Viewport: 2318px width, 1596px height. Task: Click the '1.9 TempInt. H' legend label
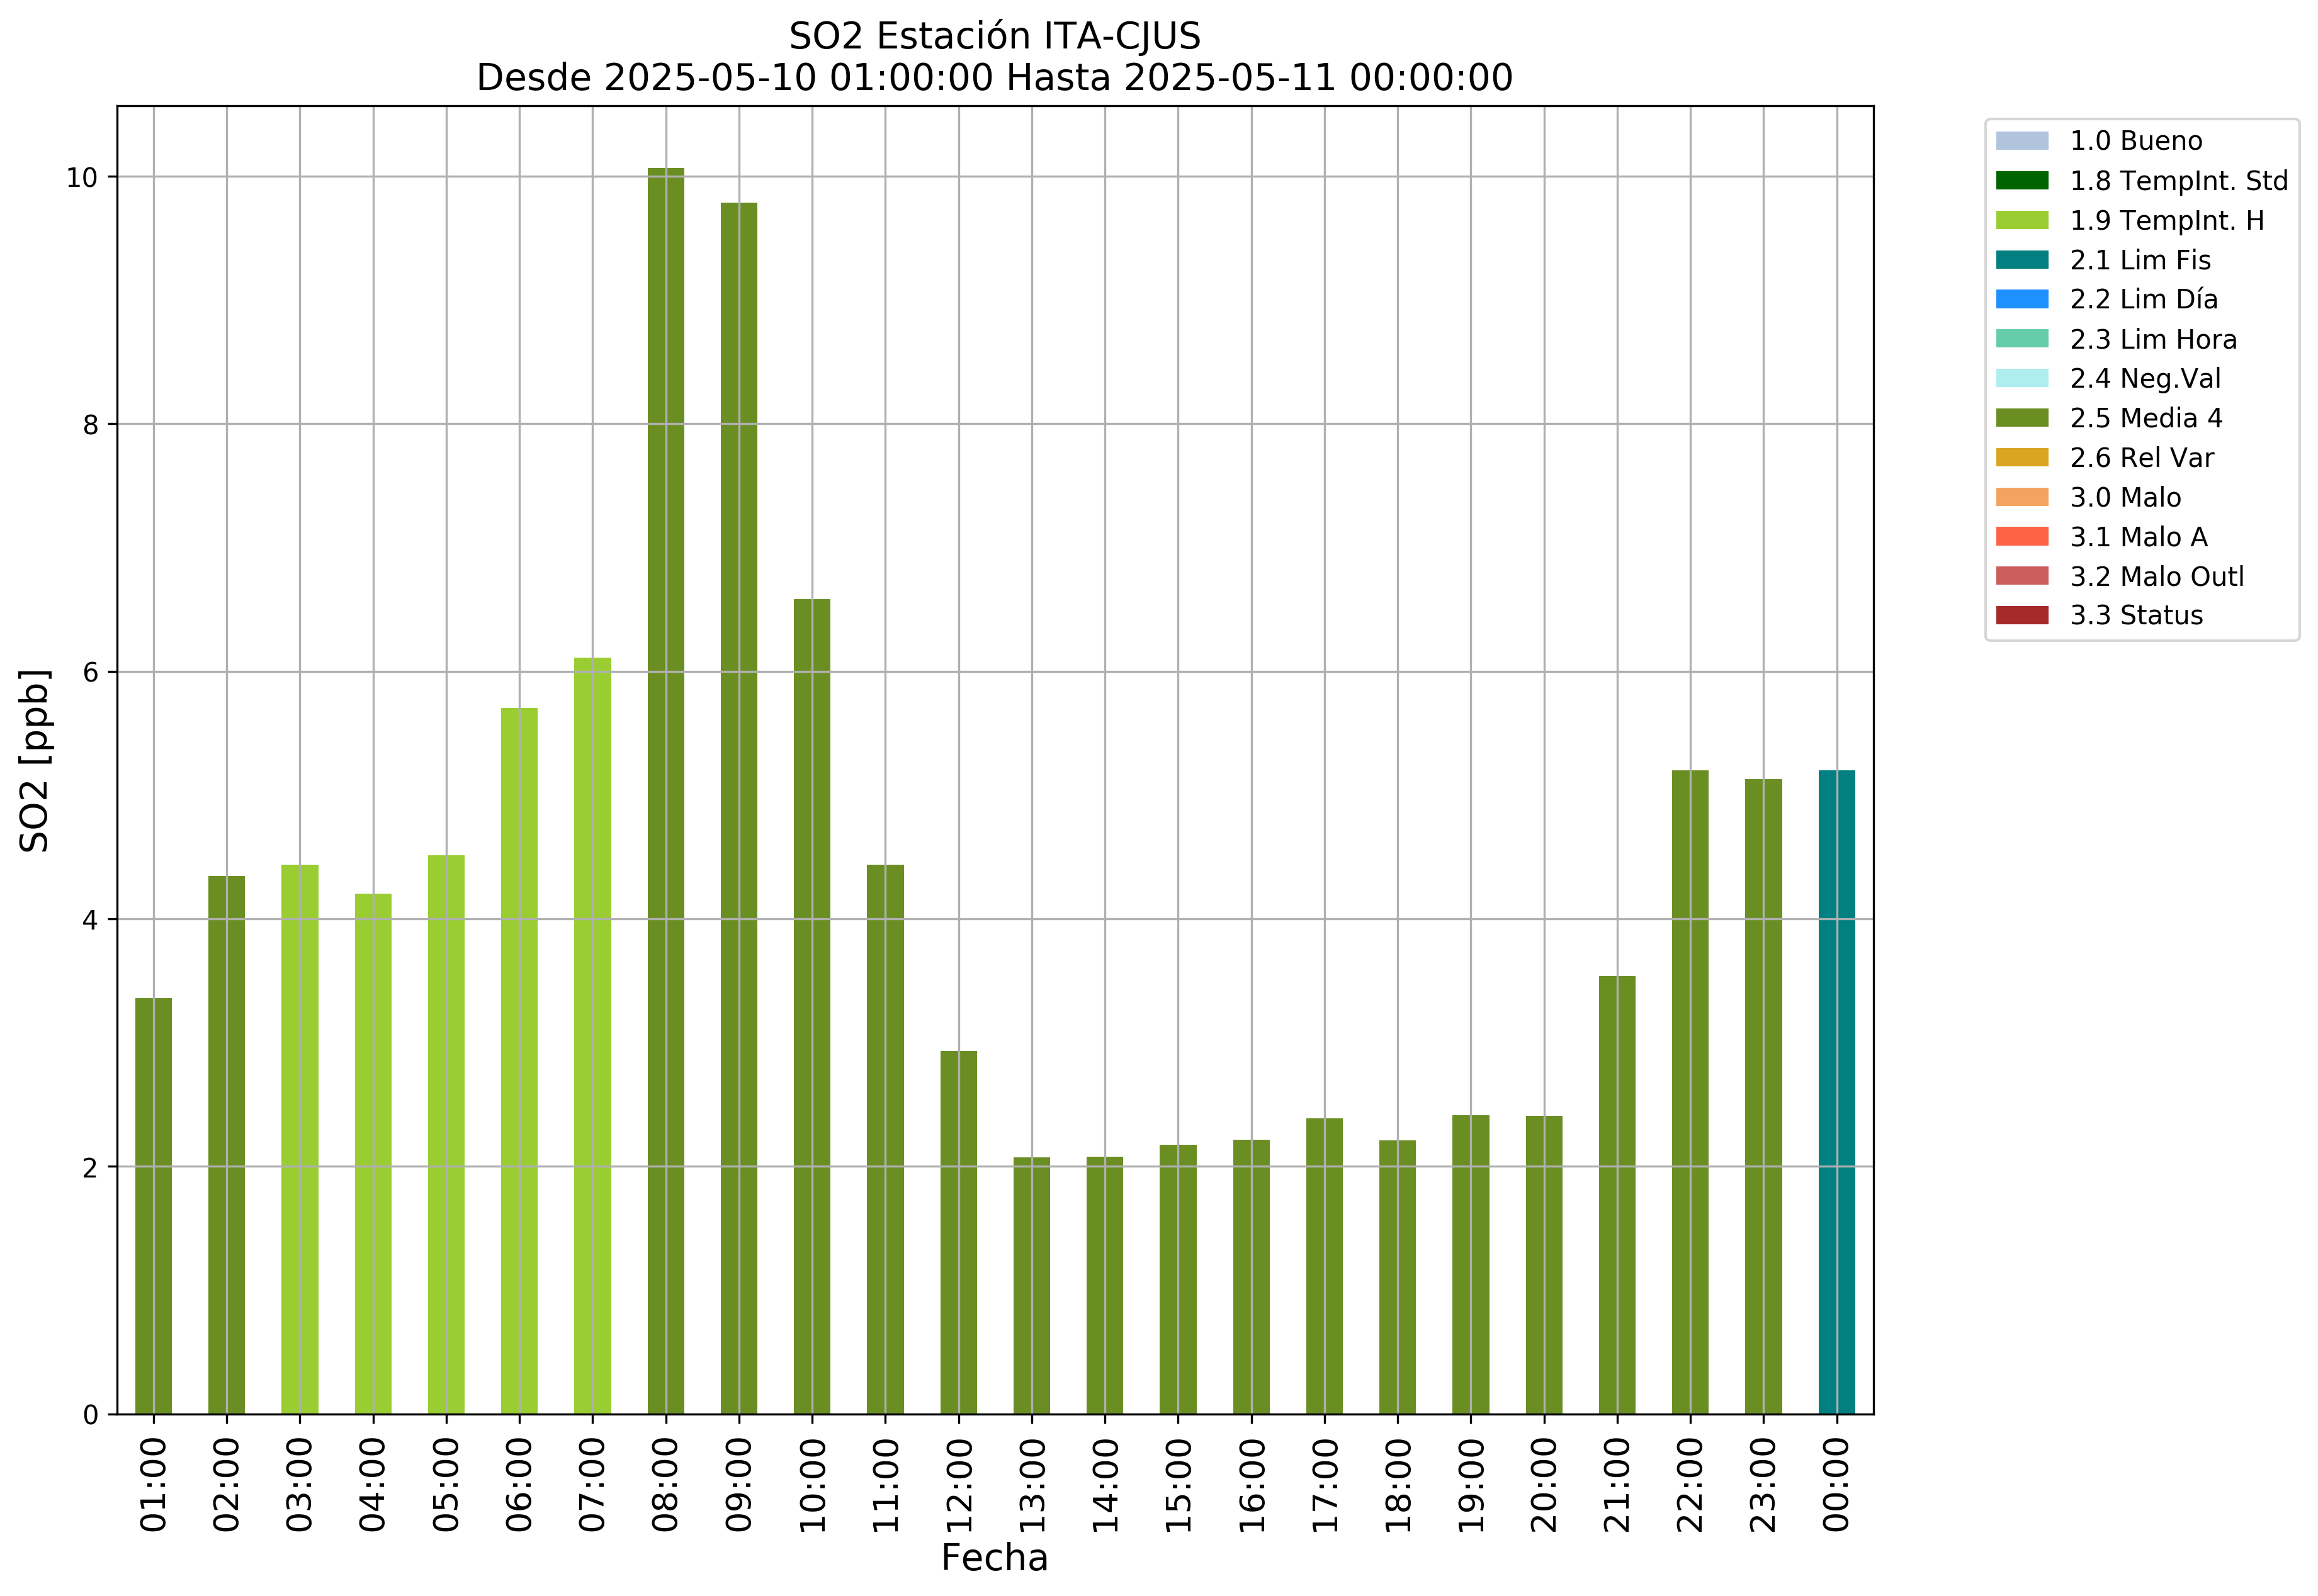[x=2166, y=220]
